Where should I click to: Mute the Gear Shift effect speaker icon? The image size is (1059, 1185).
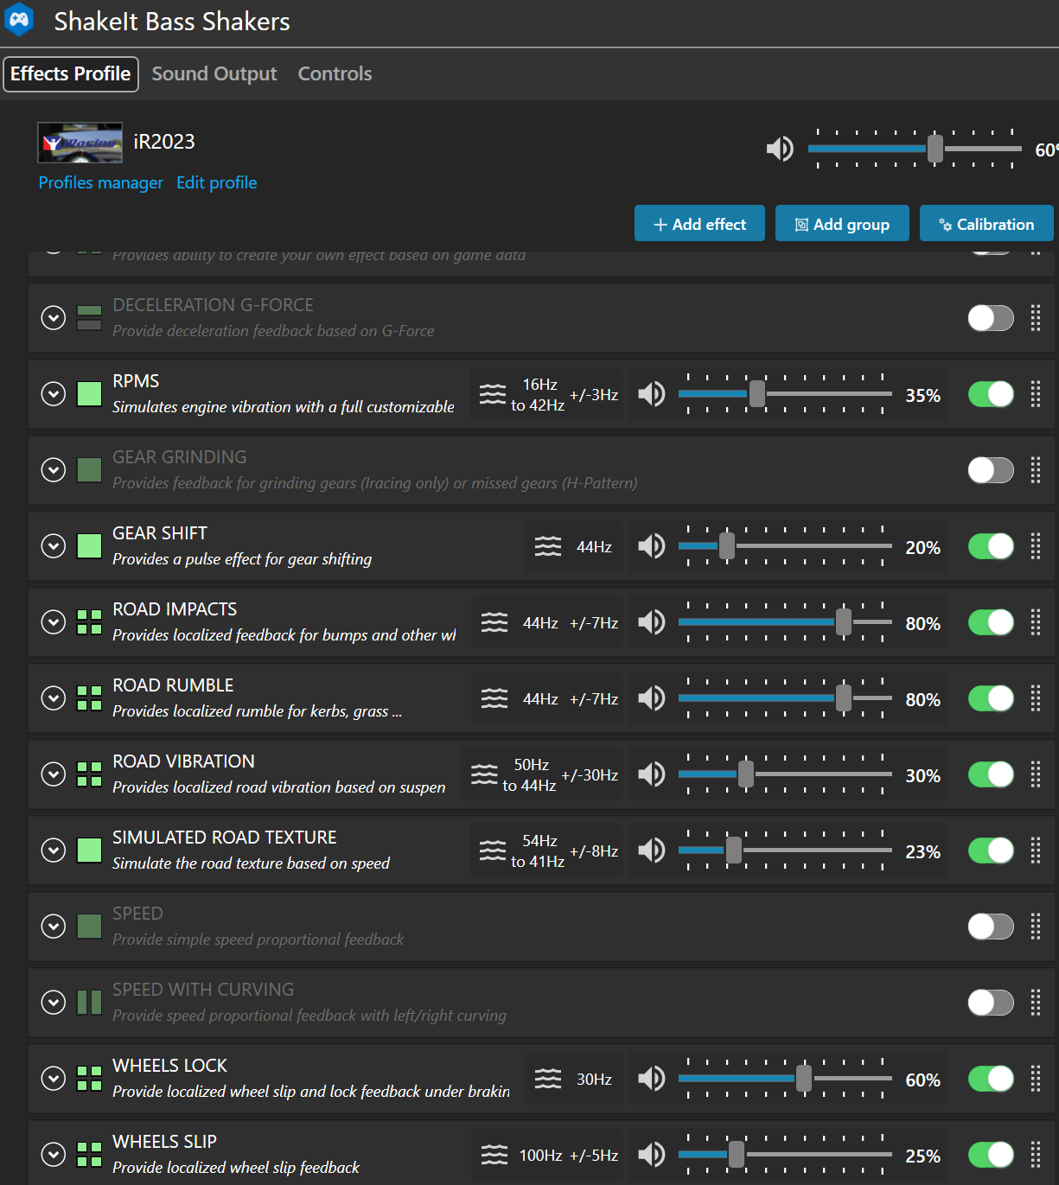click(x=651, y=546)
